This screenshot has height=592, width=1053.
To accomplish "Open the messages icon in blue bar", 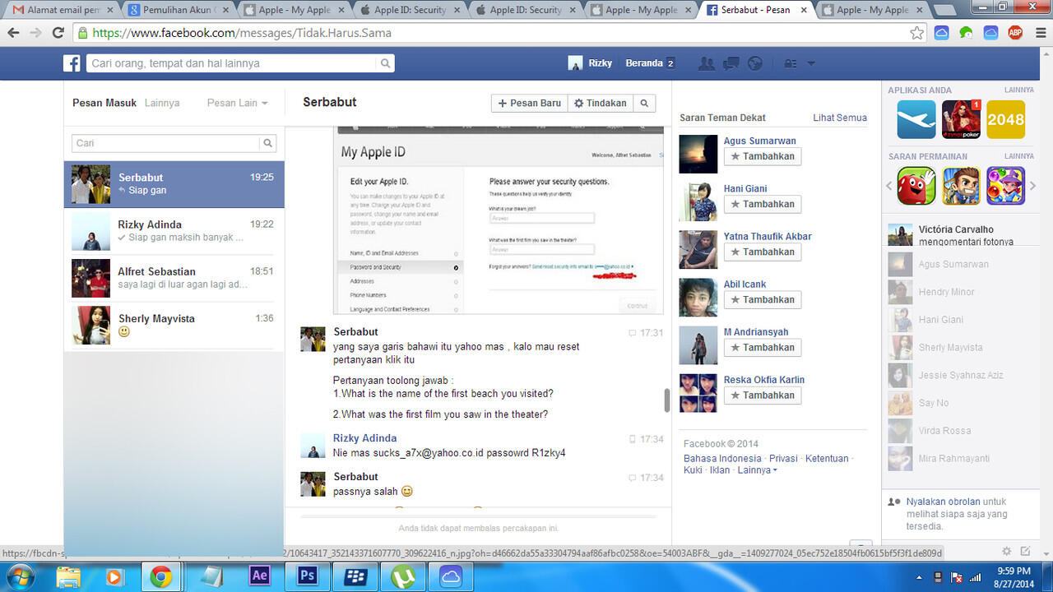I will pyautogui.click(x=730, y=63).
